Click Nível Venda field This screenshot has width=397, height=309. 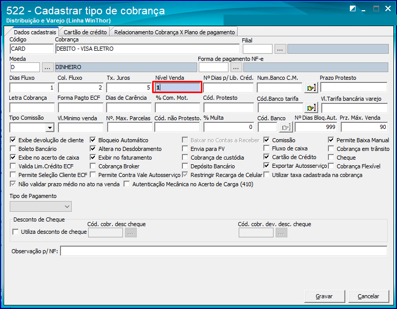[x=177, y=87]
